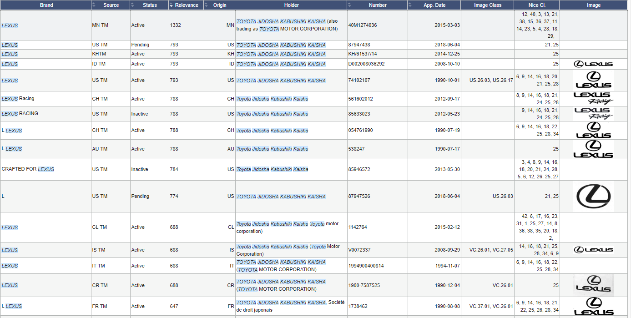Click application date 1994-11-07
Viewport: 631px width, 318px height.
[447, 266]
